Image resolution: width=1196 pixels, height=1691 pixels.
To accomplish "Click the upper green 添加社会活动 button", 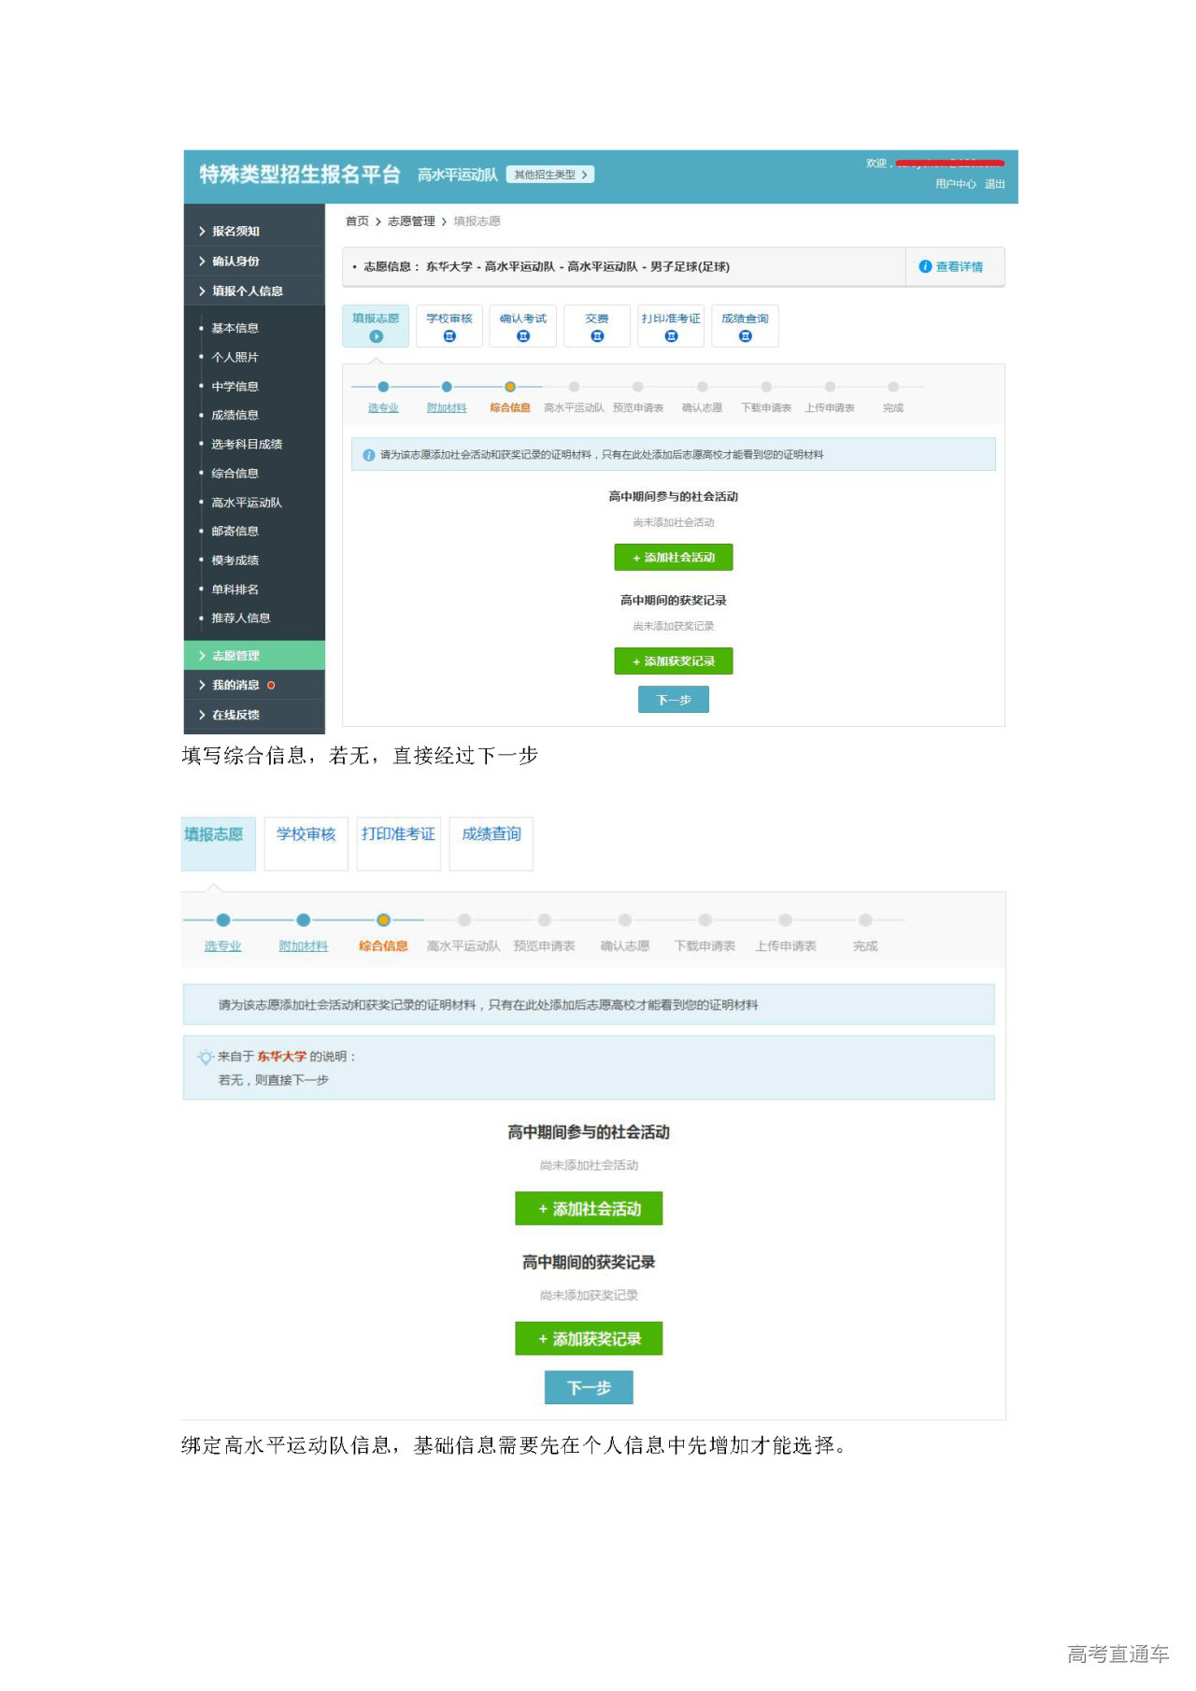I will (x=673, y=557).
